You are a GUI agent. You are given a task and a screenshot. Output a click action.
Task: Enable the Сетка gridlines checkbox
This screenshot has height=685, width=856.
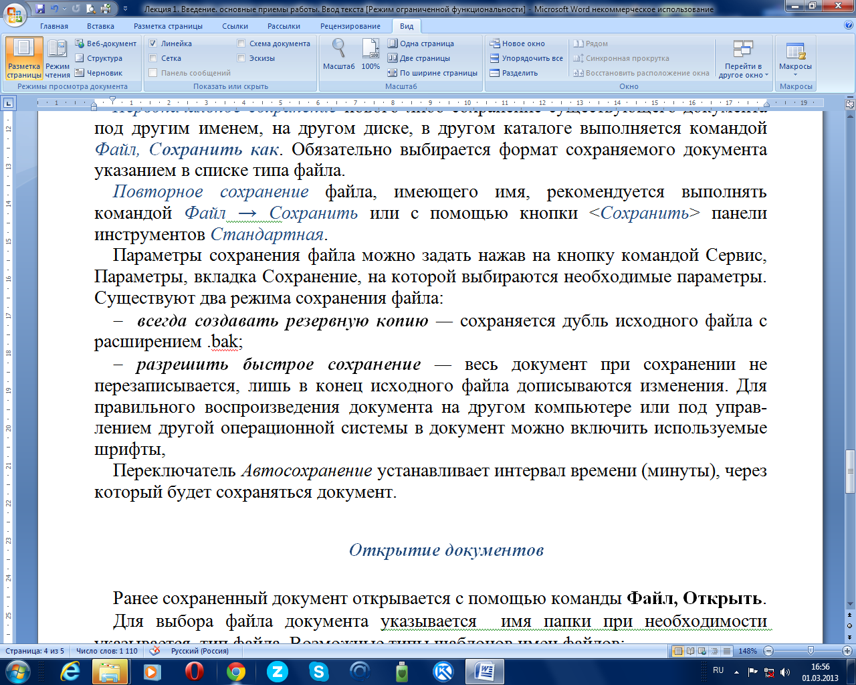153,58
